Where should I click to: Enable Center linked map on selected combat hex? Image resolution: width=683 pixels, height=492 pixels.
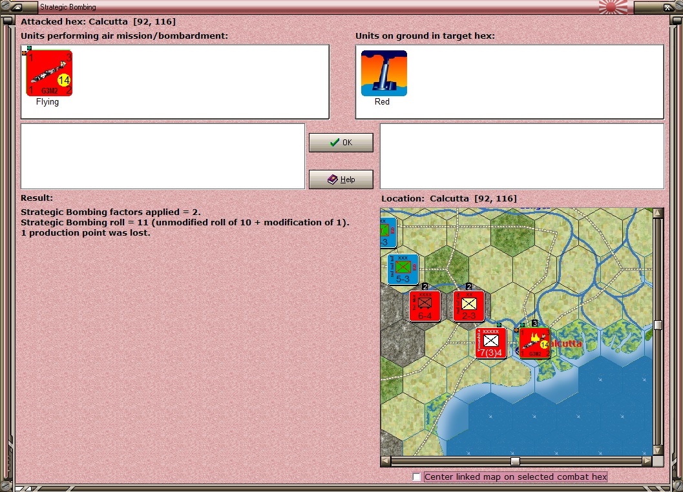417,477
